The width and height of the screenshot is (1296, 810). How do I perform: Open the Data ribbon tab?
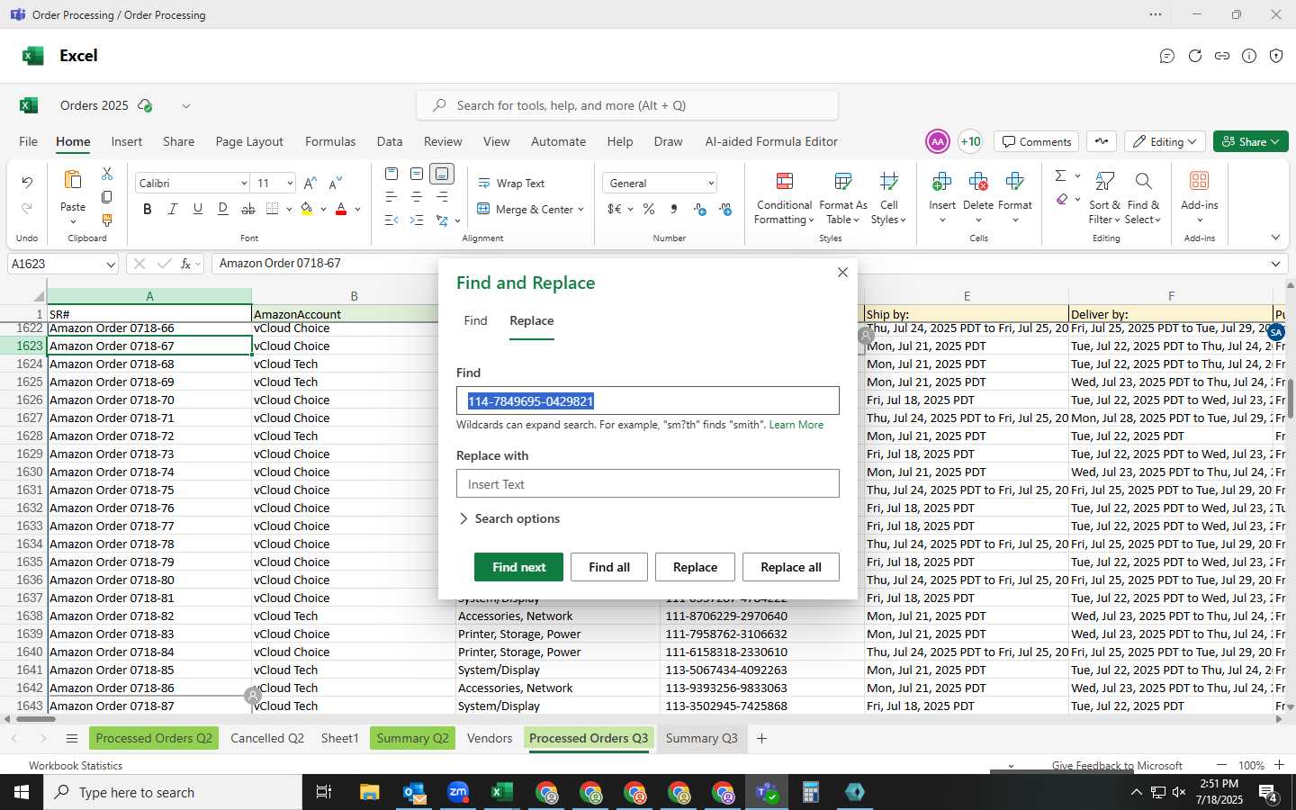click(390, 142)
